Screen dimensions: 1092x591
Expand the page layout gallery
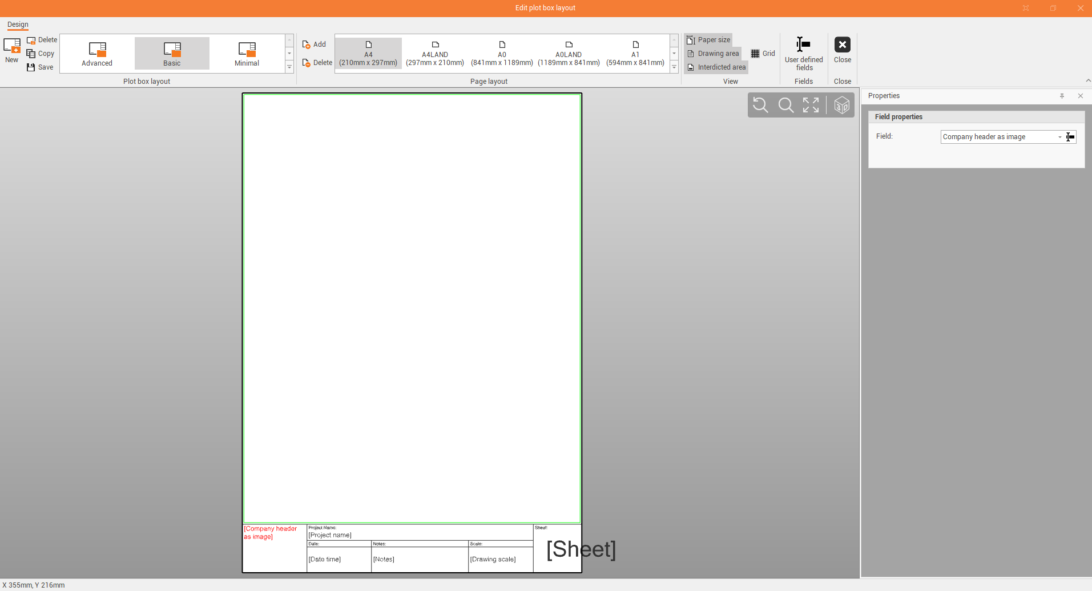[674, 67]
